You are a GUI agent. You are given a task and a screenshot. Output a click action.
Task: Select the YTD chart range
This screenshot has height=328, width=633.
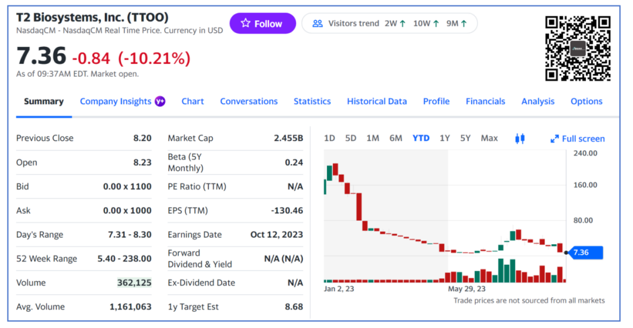click(421, 138)
